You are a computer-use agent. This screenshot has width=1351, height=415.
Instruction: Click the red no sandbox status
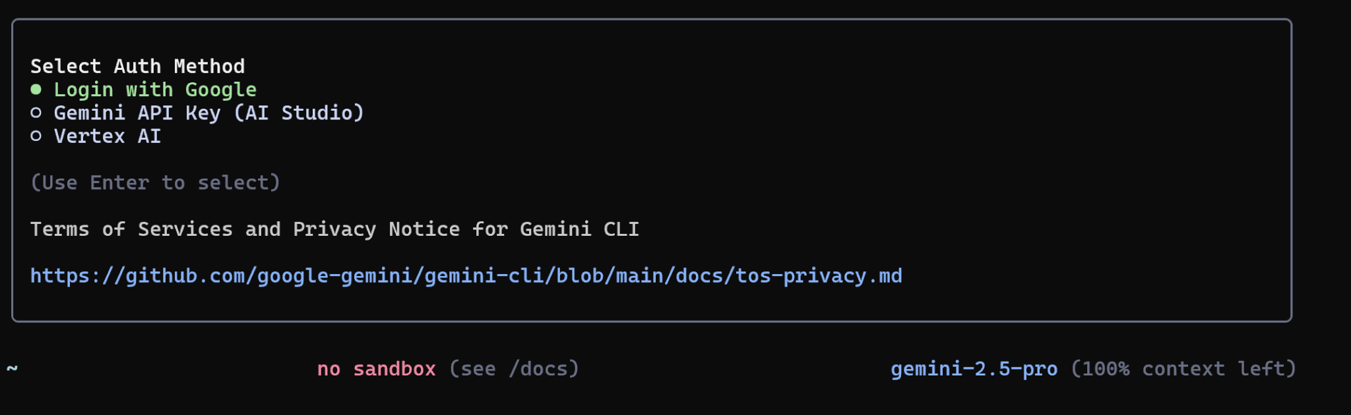pyautogui.click(x=376, y=369)
